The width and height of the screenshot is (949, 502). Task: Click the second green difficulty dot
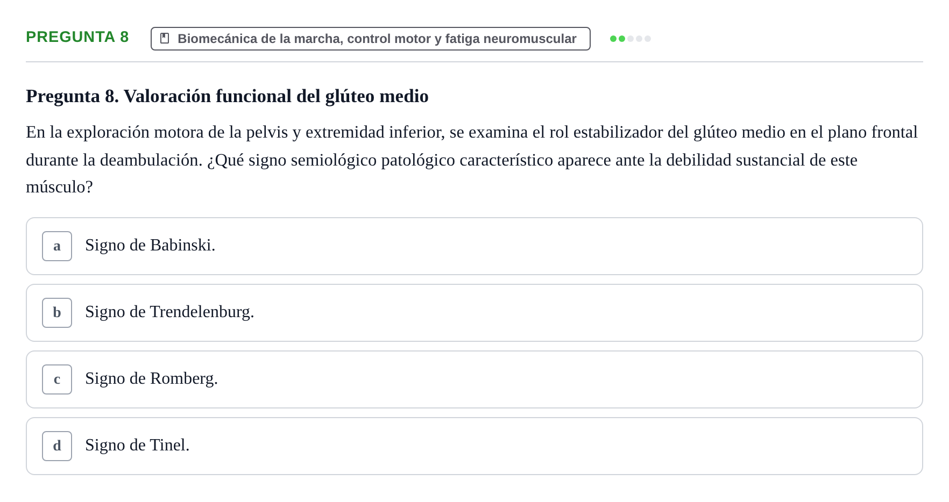coord(622,39)
